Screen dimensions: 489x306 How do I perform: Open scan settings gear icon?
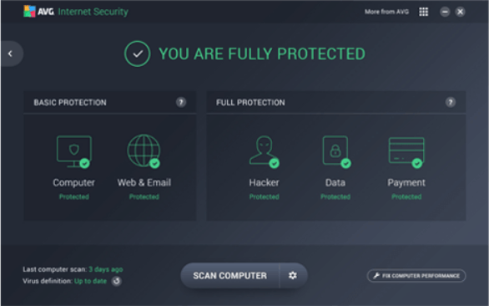[293, 275]
